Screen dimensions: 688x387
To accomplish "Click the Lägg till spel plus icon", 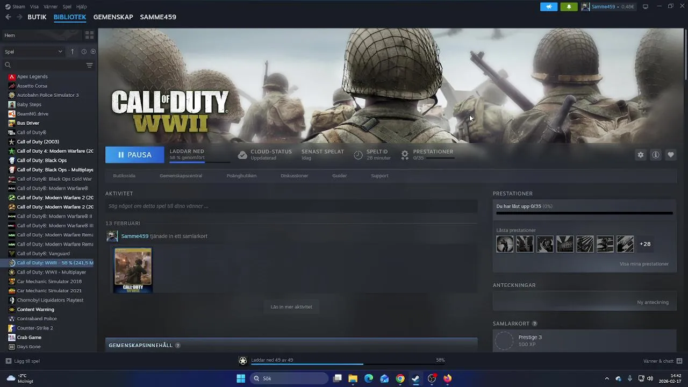I will 8,361.
